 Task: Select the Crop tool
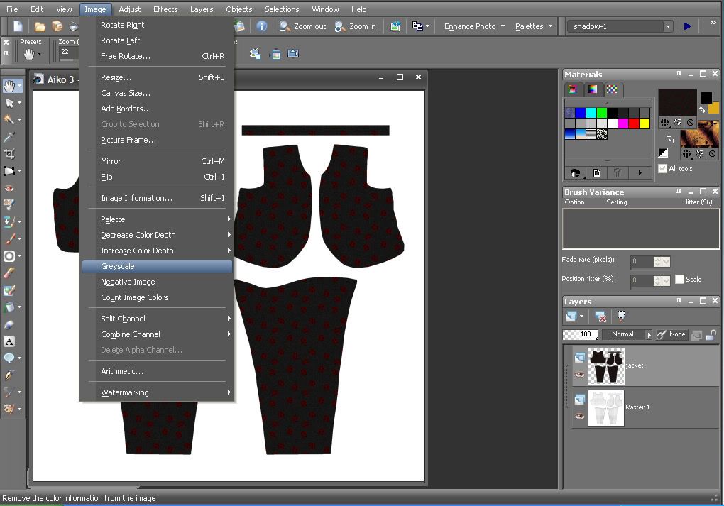pyautogui.click(x=9, y=153)
